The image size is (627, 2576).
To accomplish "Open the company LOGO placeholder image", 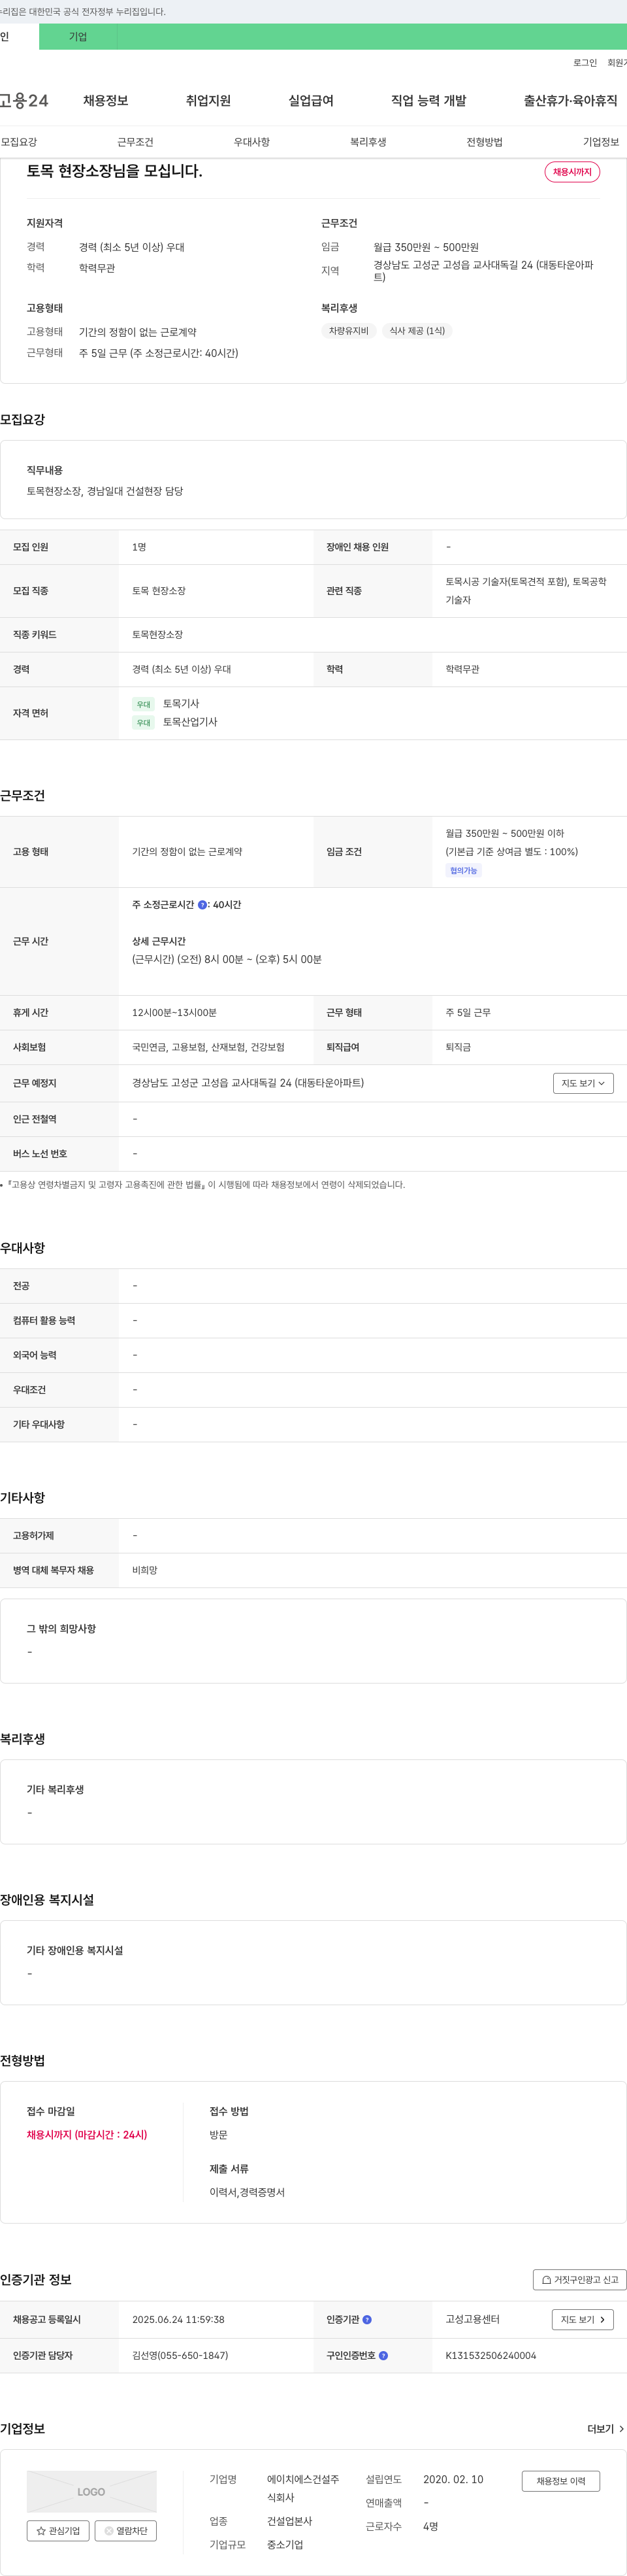I will [91, 2491].
